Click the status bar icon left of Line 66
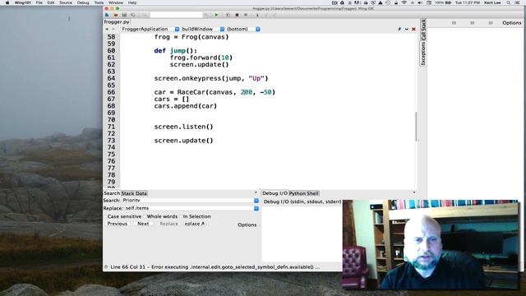The height and width of the screenshot is (296, 526). 106,267
